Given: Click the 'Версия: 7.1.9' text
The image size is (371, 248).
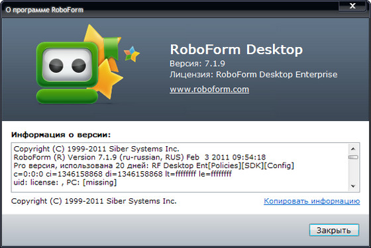Looking at the screenshot, I should 197,63.
